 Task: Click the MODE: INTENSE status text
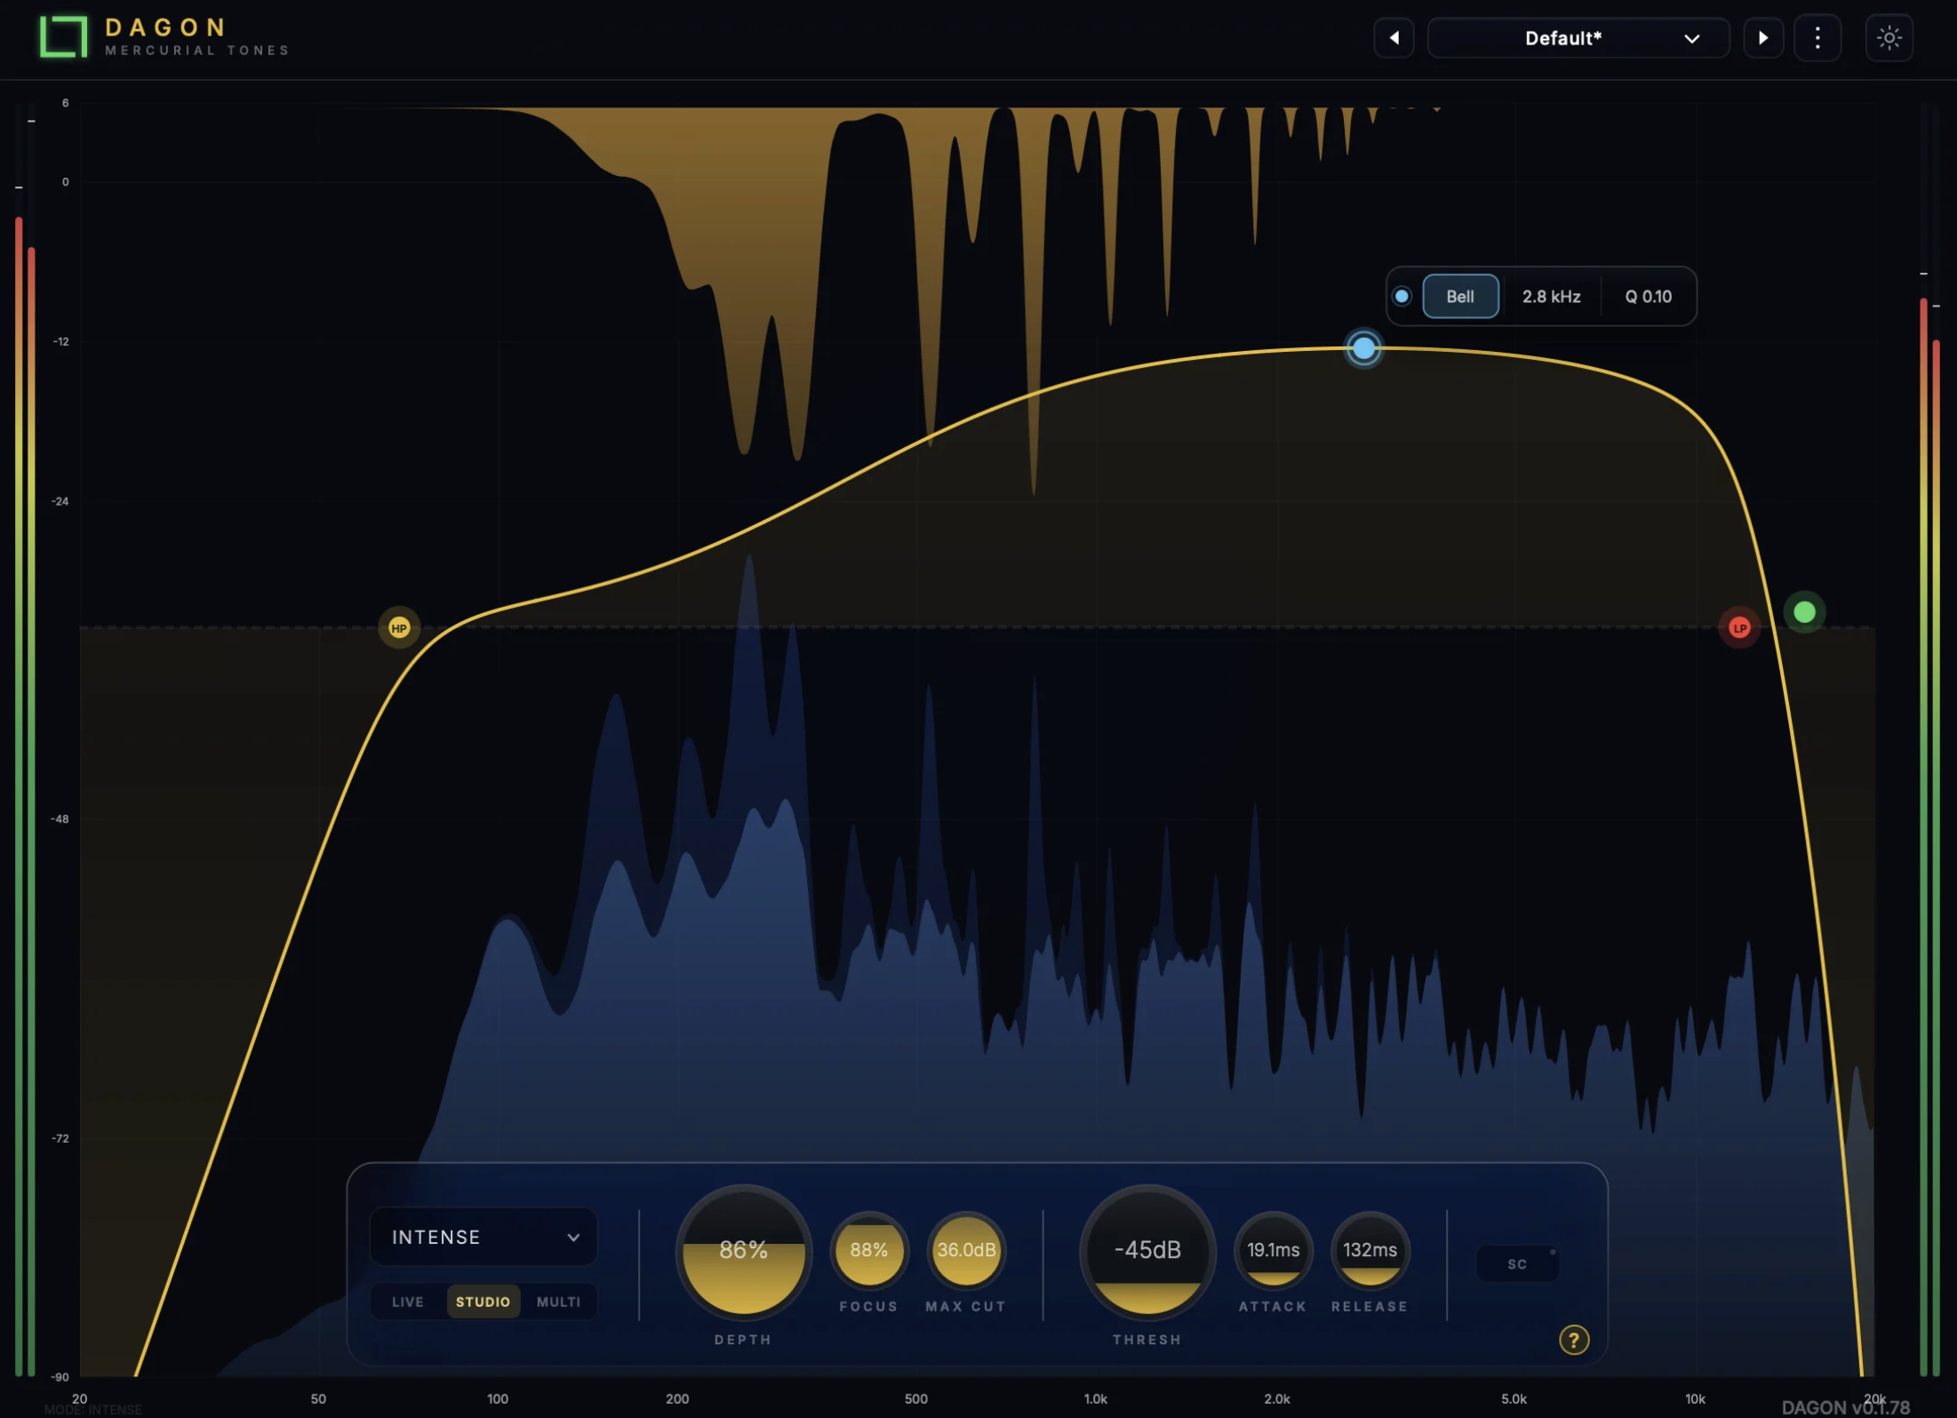pyautogui.click(x=92, y=1410)
